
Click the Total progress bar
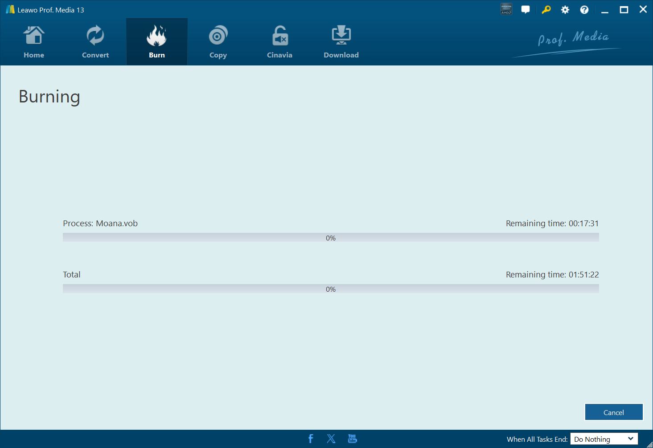pyautogui.click(x=331, y=289)
